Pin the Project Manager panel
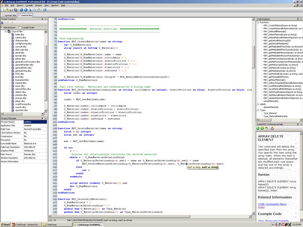Screen dimensions: 303x227 [x=42, y=118]
